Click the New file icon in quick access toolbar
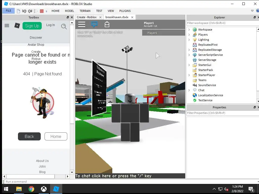Image resolution: width=259 pixels, height=194 pixels. tap(18, 11)
